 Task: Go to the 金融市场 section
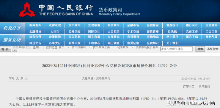pyautogui.click(x=133, y=25)
